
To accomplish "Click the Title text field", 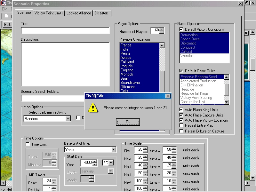I will 65,30.
